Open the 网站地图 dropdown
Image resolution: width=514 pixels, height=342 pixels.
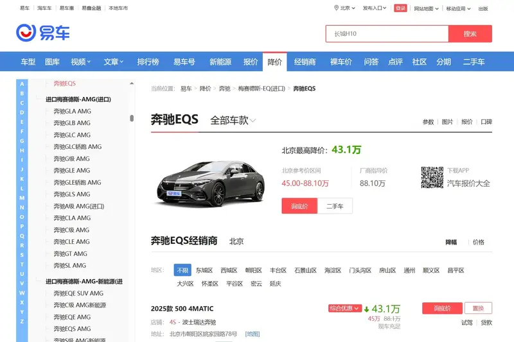[426, 8]
